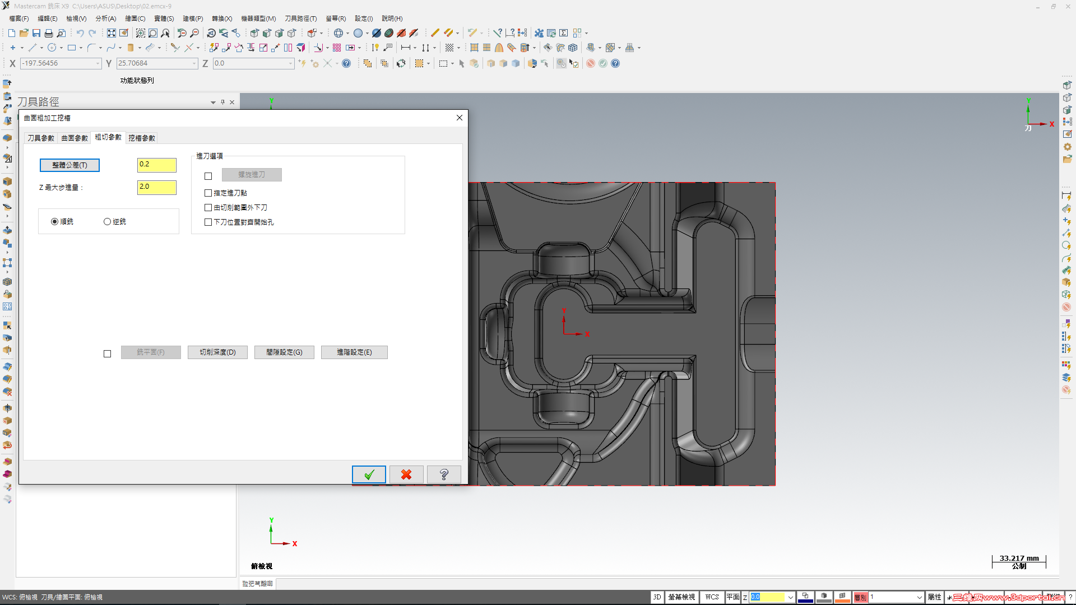This screenshot has width=1076, height=605.
Task: Select the 逆銑 radio button
Action: coord(107,222)
